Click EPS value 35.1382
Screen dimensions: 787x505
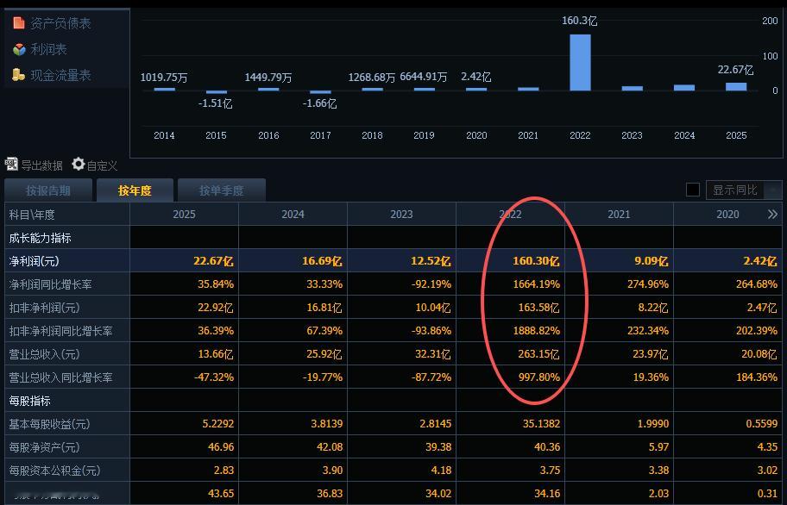pos(541,424)
